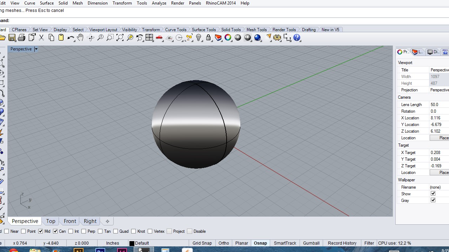The width and height of the screenshot is (449, 252).
Task: Toggle Gumball in status bar
Action: (x=311, y=243)
